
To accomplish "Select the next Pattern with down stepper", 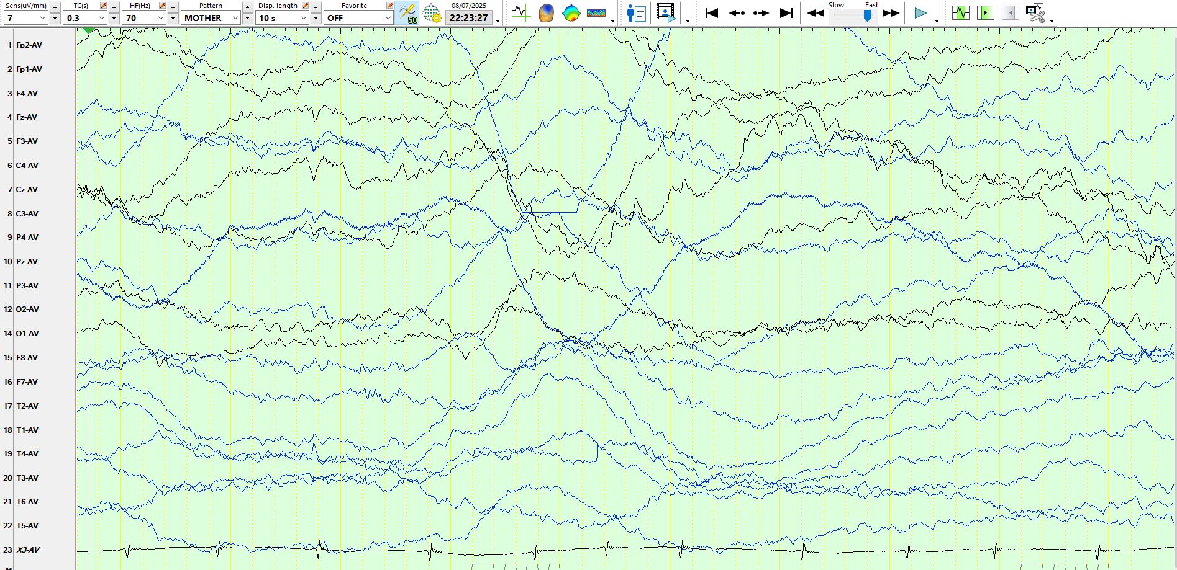I will point(248,18).
